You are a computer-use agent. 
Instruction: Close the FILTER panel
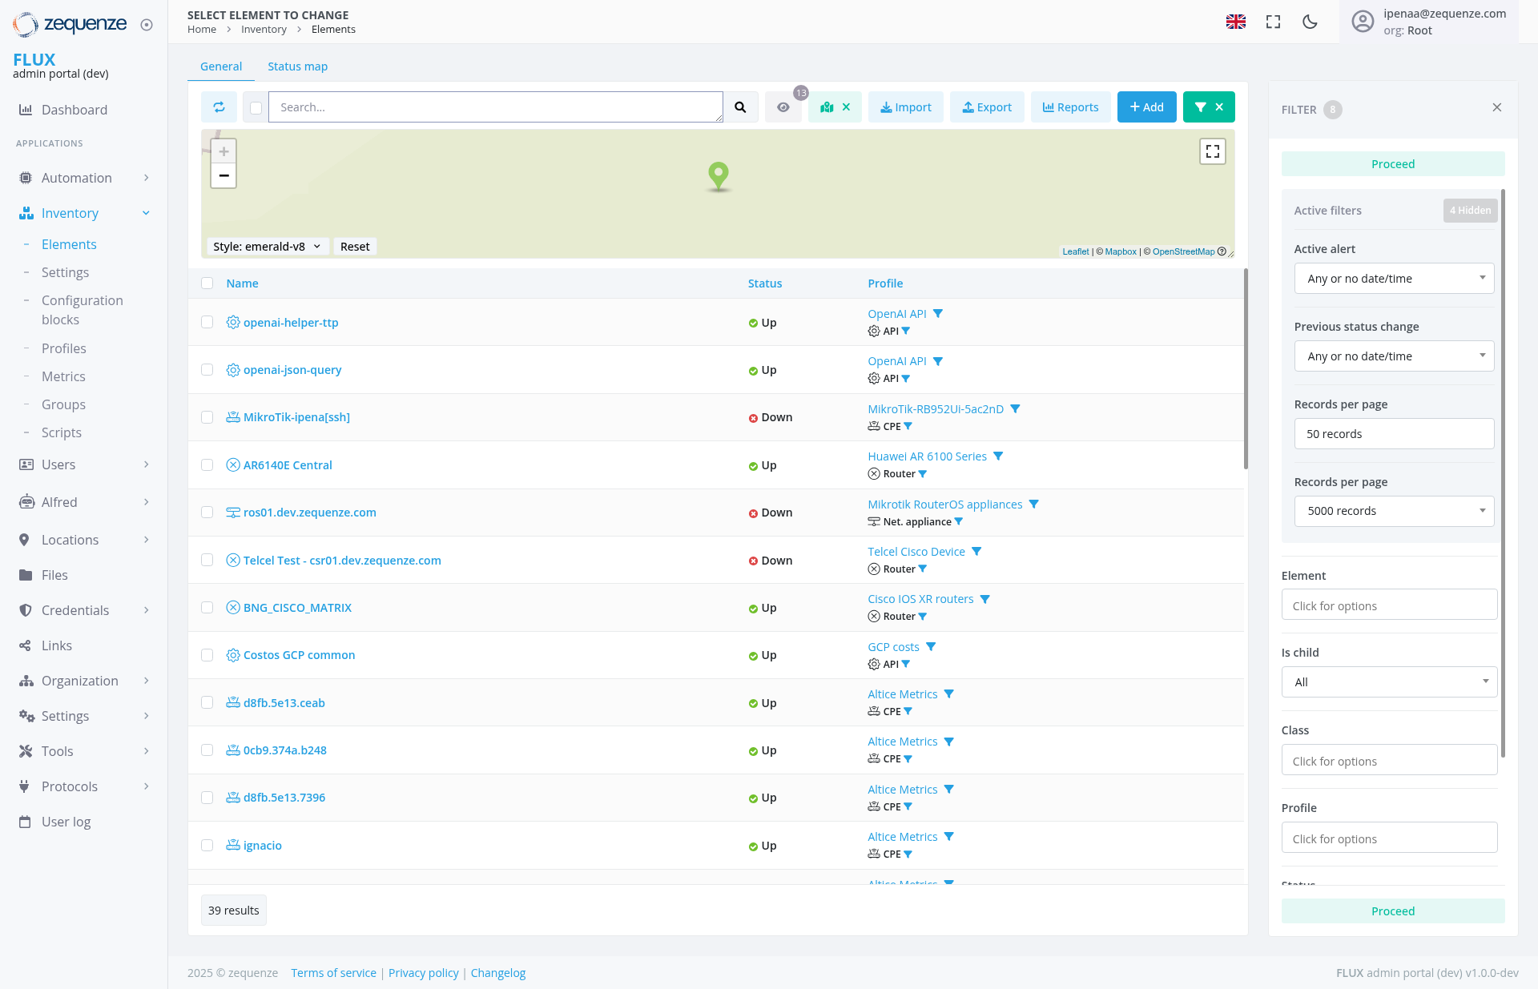pos(1497,107)
